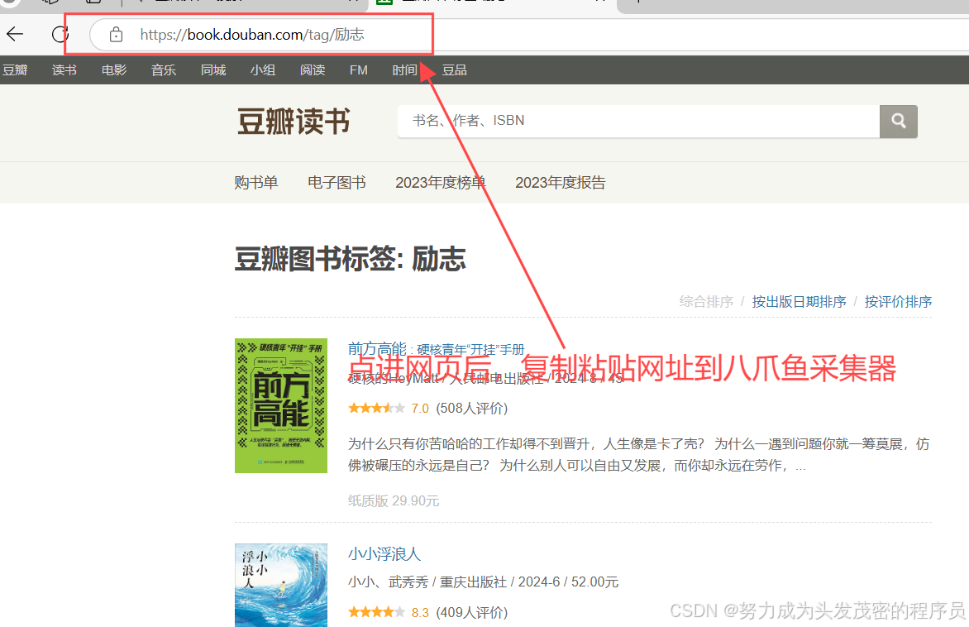
Task: Click the 8.3 rating value
Action: (x=420, y=612)
